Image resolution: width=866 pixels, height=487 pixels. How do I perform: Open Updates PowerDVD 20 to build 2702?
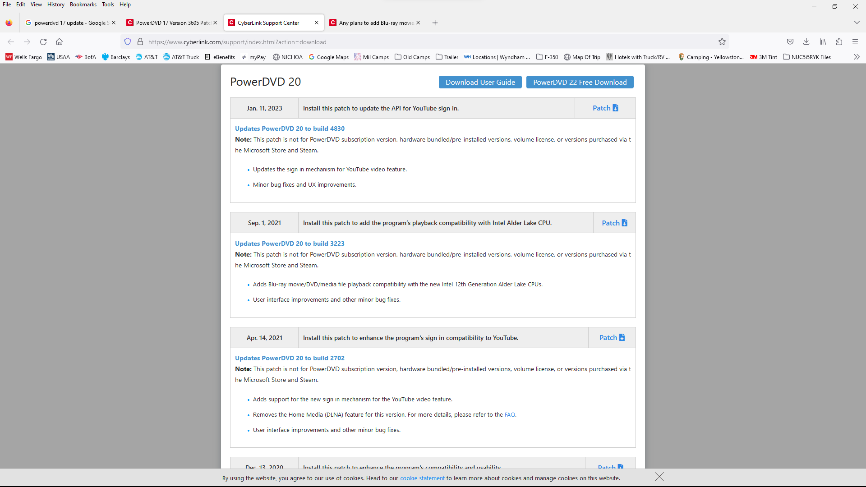tap(290, 358)
